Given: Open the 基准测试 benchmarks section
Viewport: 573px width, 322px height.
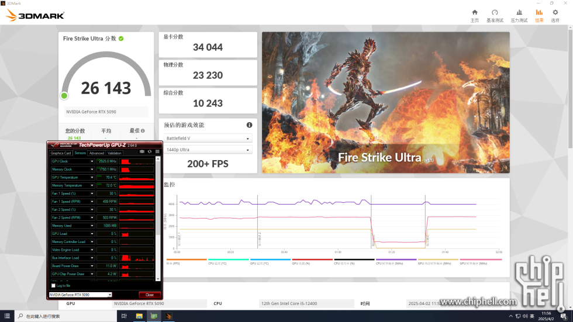Looking at the screenshot, I should [495, 16].
